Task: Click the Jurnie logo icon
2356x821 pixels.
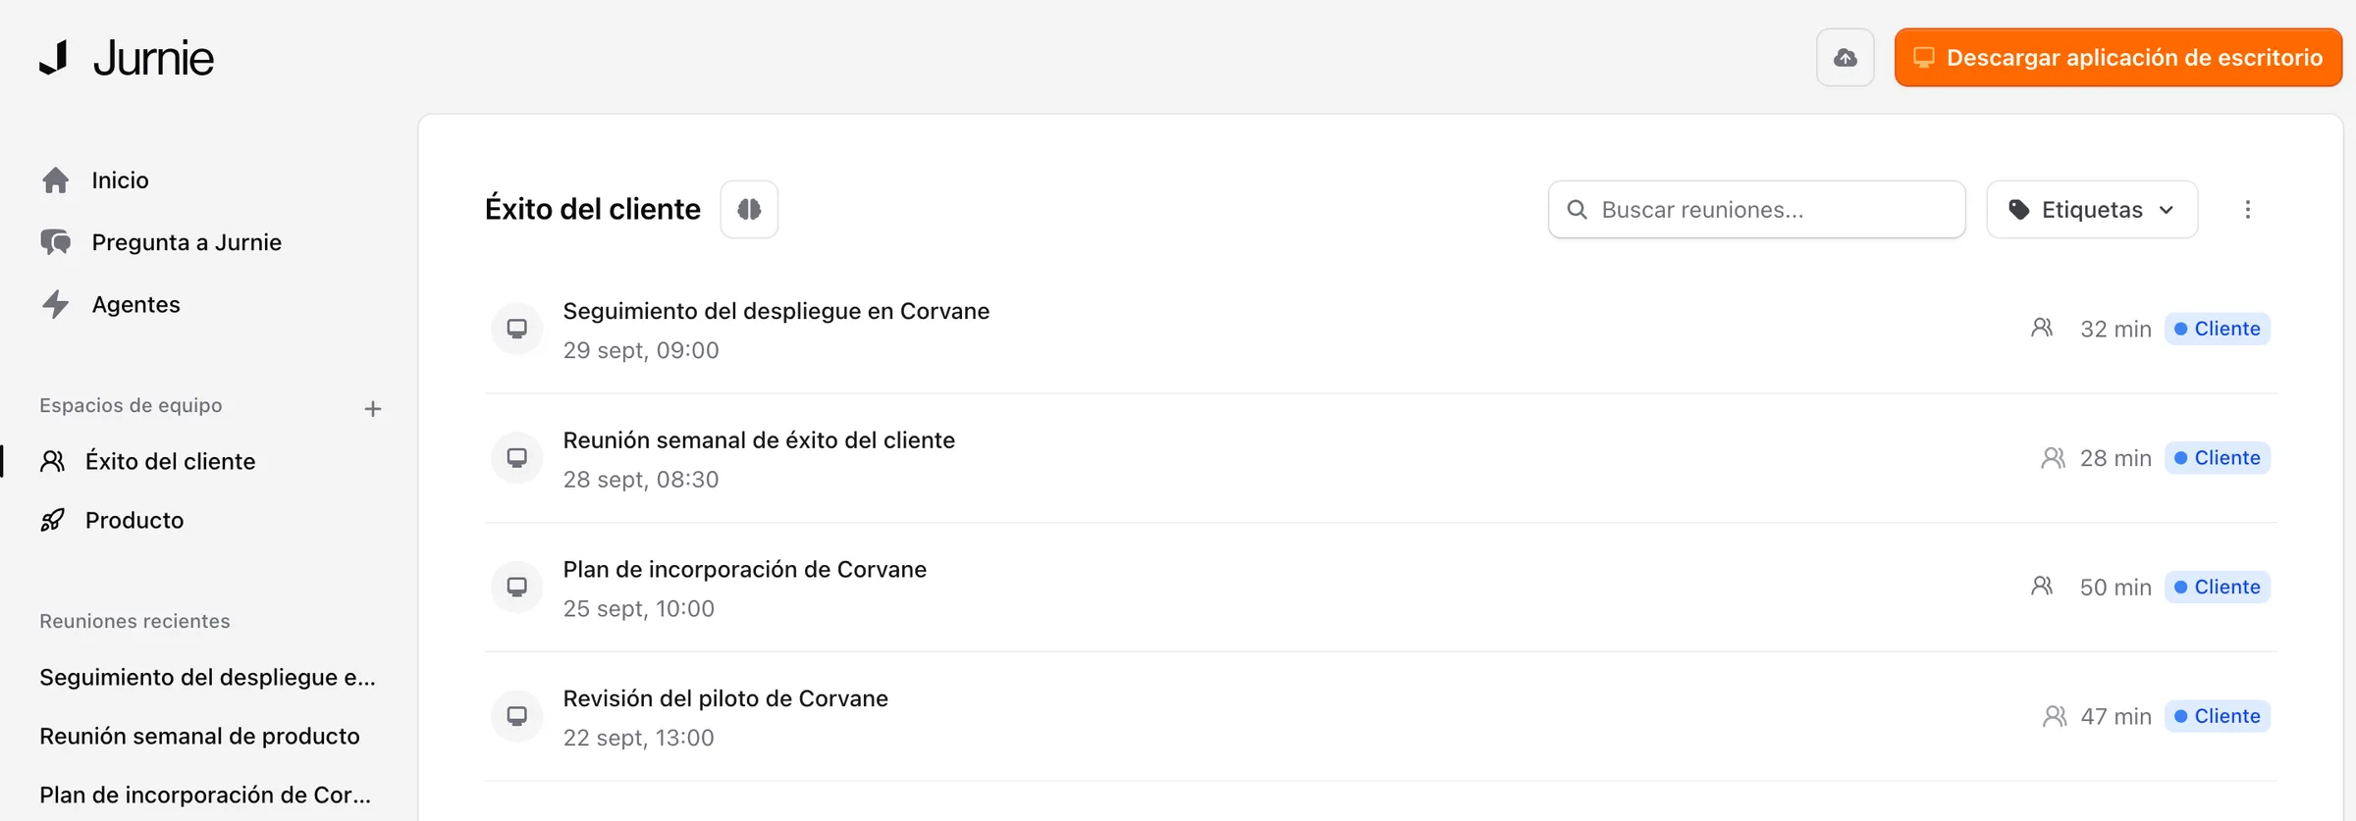Action: click(x=54, y=58)
